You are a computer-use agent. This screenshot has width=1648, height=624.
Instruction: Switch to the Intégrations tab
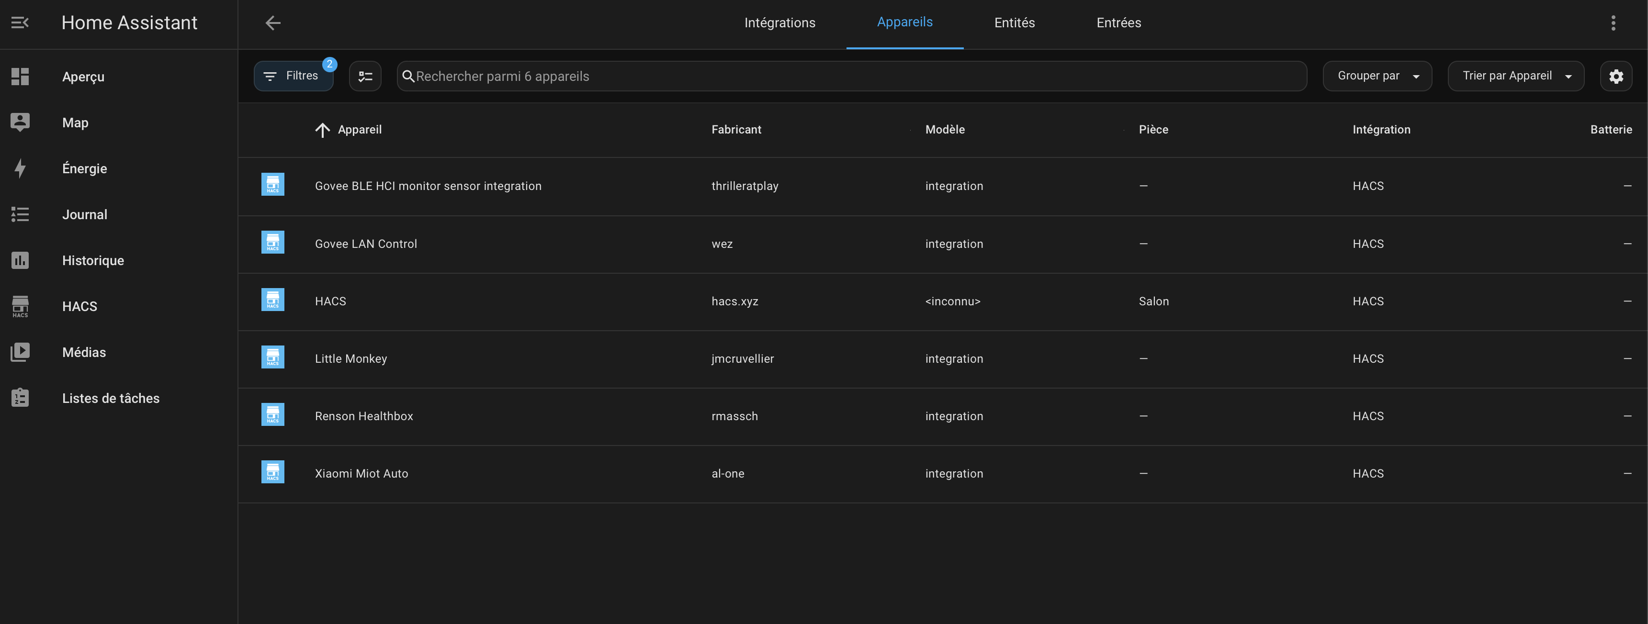point(779,23)
